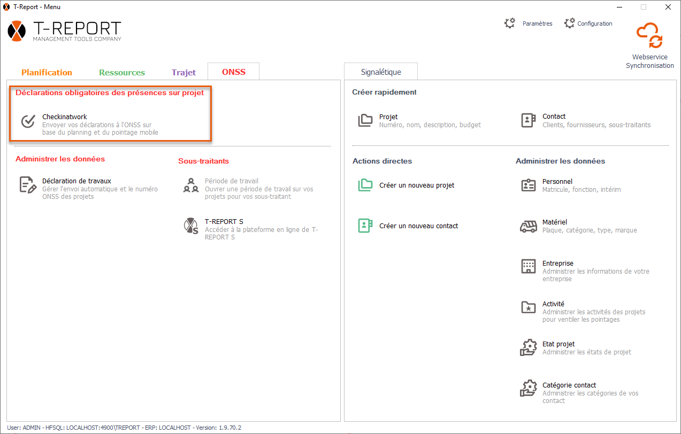Open the Ressources tab
The width and height of the screenshot is (681, 434).
click(x=122, y=72)
